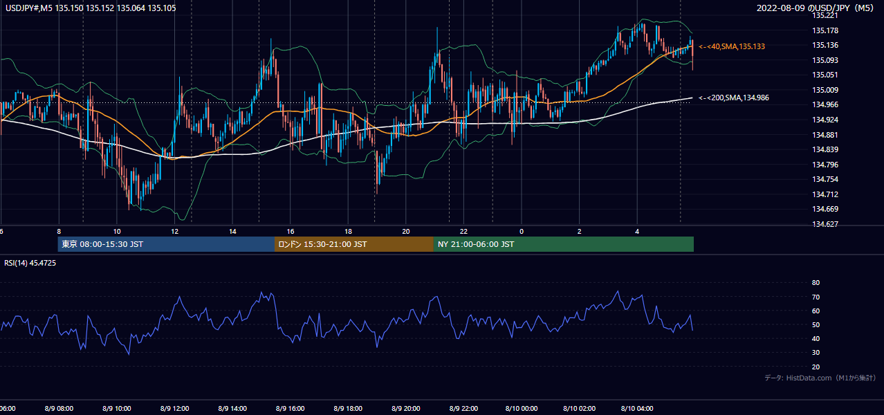The height and width of the screenshot is (415, 884).
Task: Click the 8/9 18:00 date label
Action: point(348,409)
